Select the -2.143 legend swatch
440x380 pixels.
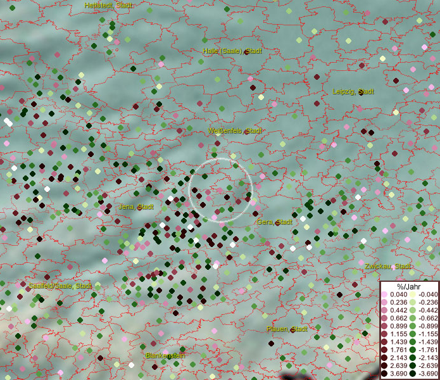(x=413, y=358)
